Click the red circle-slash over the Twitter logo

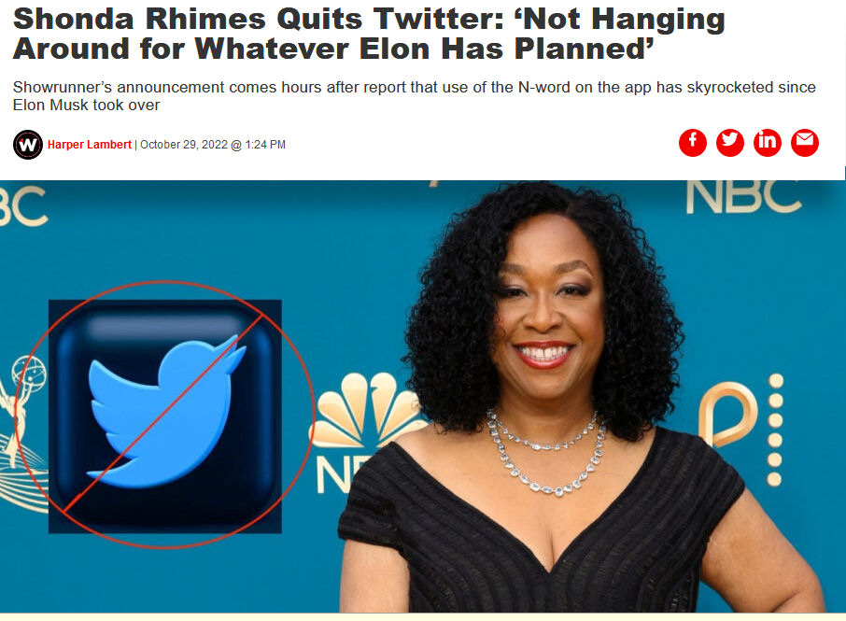(162, 415)
